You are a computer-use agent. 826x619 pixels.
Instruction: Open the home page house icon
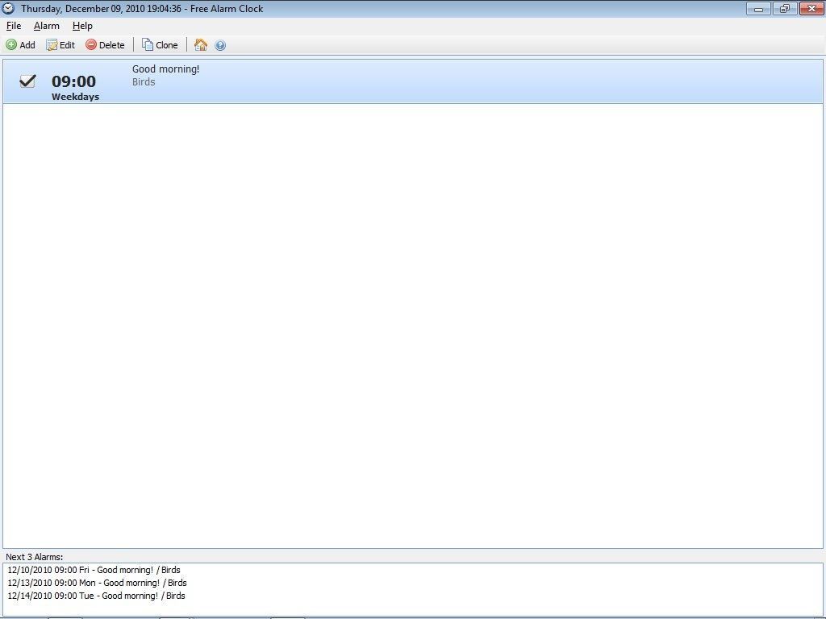pos(201,45)
